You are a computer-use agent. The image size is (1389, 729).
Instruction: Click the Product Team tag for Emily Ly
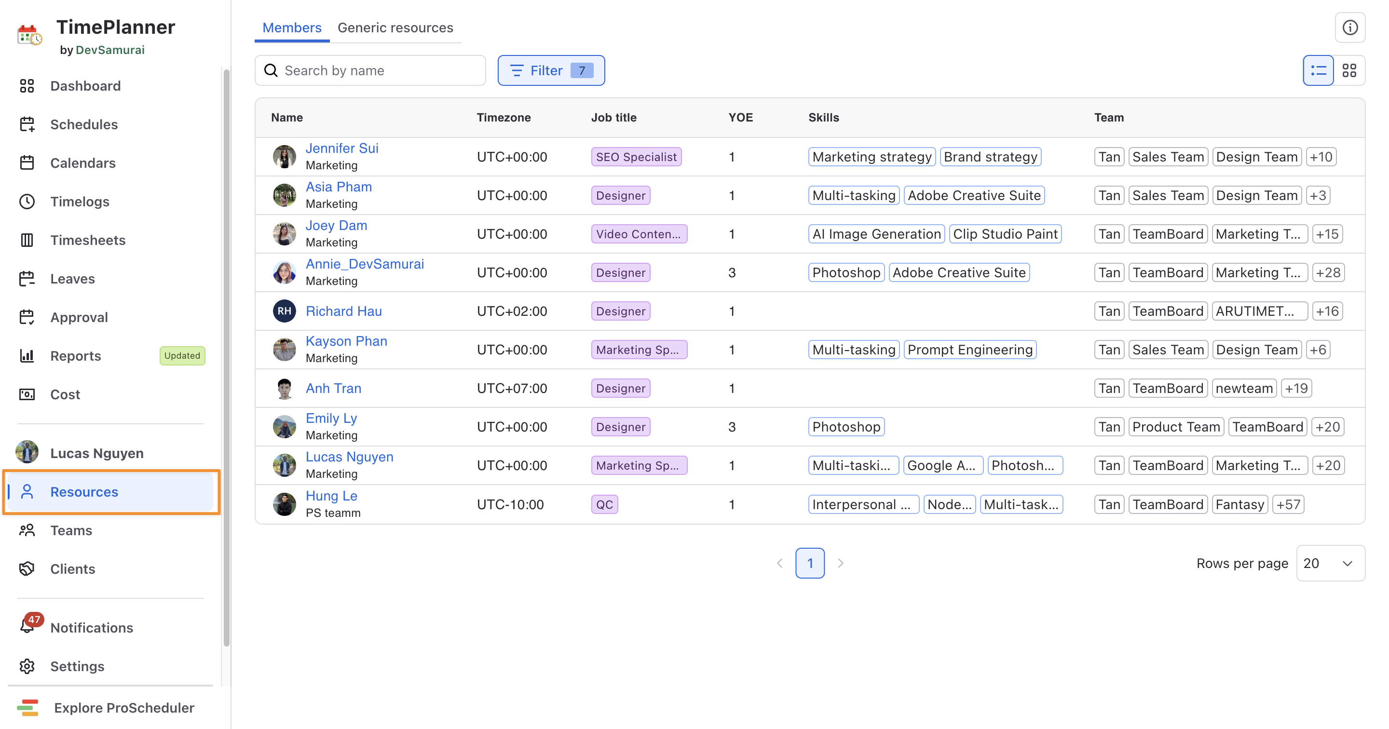pos(1176,427)
